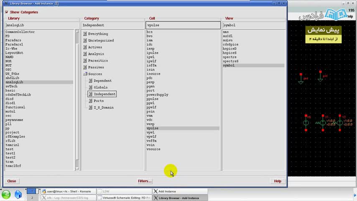This screenshot has width=357, height=201.
Task: Click the Parasitics category icon
Action: pyautogui.click(x=85, y=60)
